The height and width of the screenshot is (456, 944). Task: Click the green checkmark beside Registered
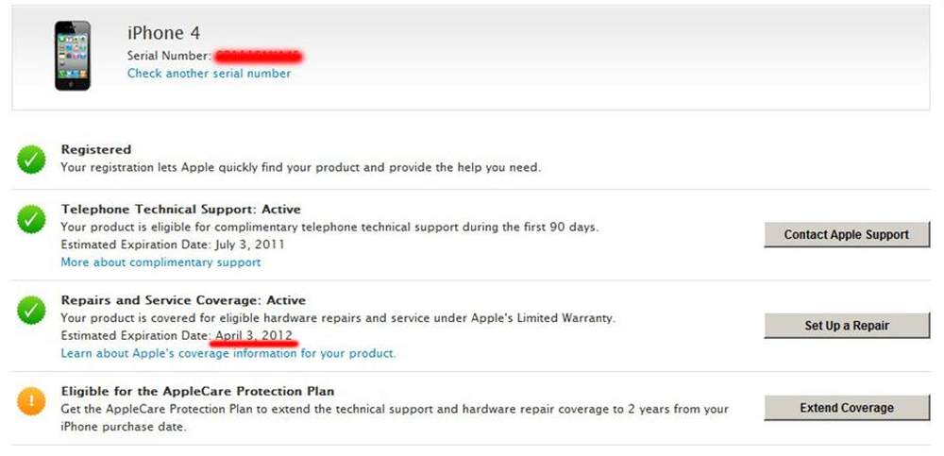31,160
